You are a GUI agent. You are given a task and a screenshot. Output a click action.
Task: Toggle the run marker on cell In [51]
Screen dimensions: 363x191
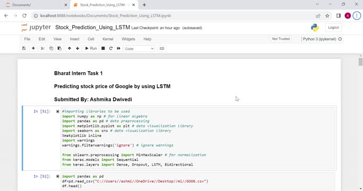tap(58, 111)
